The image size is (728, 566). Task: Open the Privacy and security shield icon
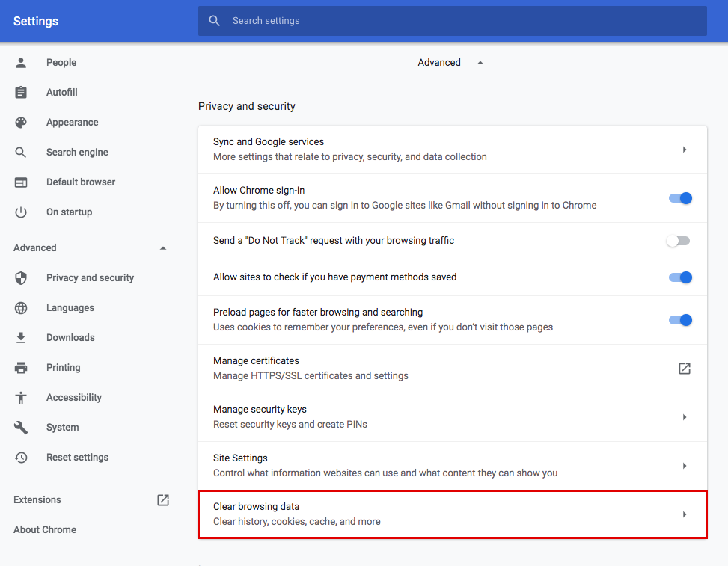pyautogui.click(x=20, y=277)
